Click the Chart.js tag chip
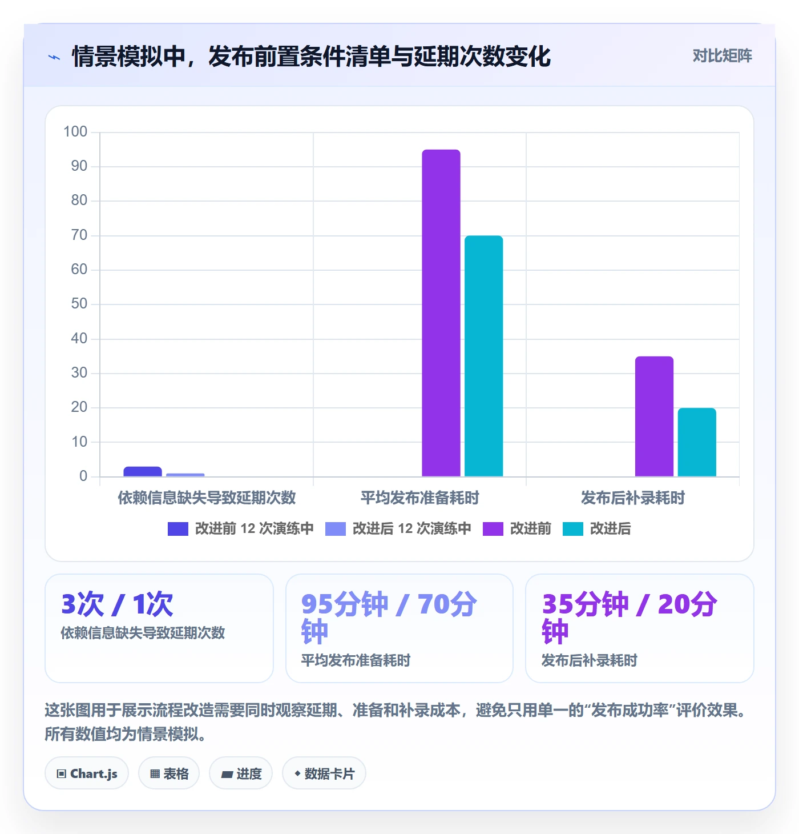Image resolution: width=799 pixels, height=834 pixels. coord(87,773)
